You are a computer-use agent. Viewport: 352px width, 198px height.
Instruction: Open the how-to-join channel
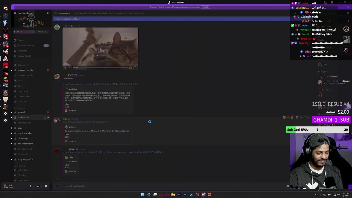[31, 91]
